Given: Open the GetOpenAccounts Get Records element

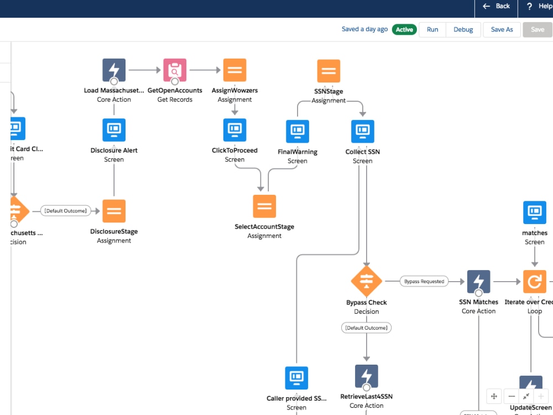Looking at the screenshot, I should [x=175, y=70].
